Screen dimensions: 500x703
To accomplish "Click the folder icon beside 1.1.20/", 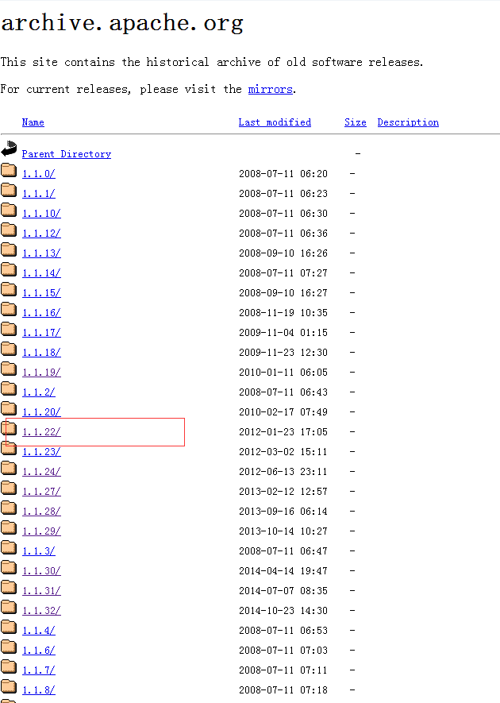I will point(9,408).
